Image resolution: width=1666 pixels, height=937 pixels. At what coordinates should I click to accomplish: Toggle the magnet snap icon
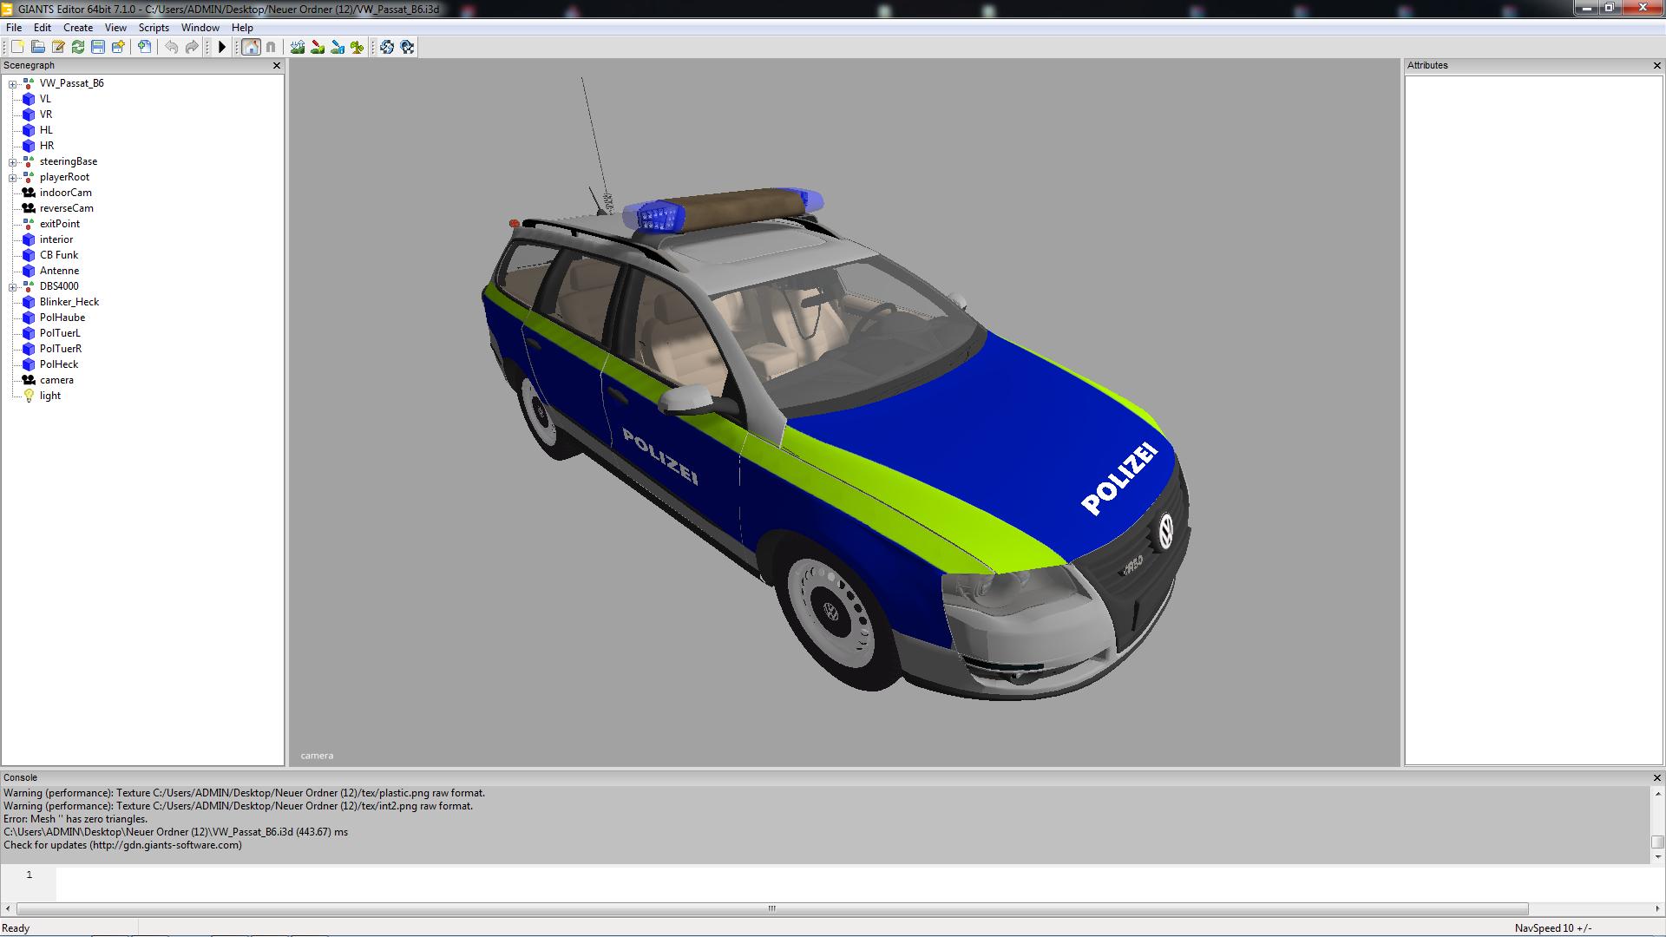coord(271,47)
